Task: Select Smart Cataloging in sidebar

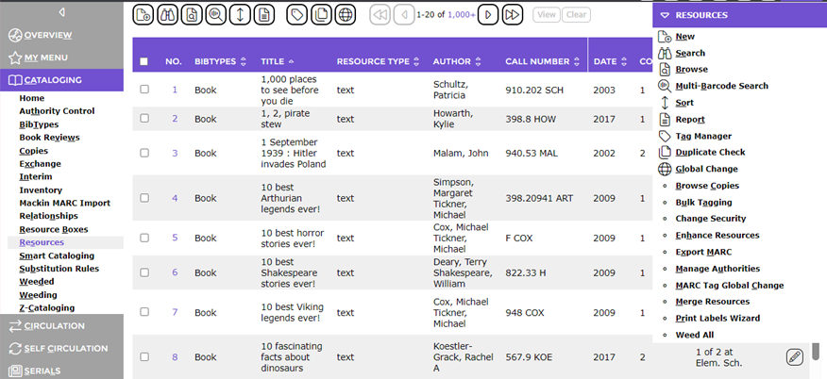Action: pos(57,255)
